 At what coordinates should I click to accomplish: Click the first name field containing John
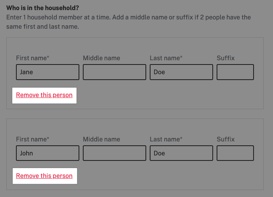(x=47, y=153)
